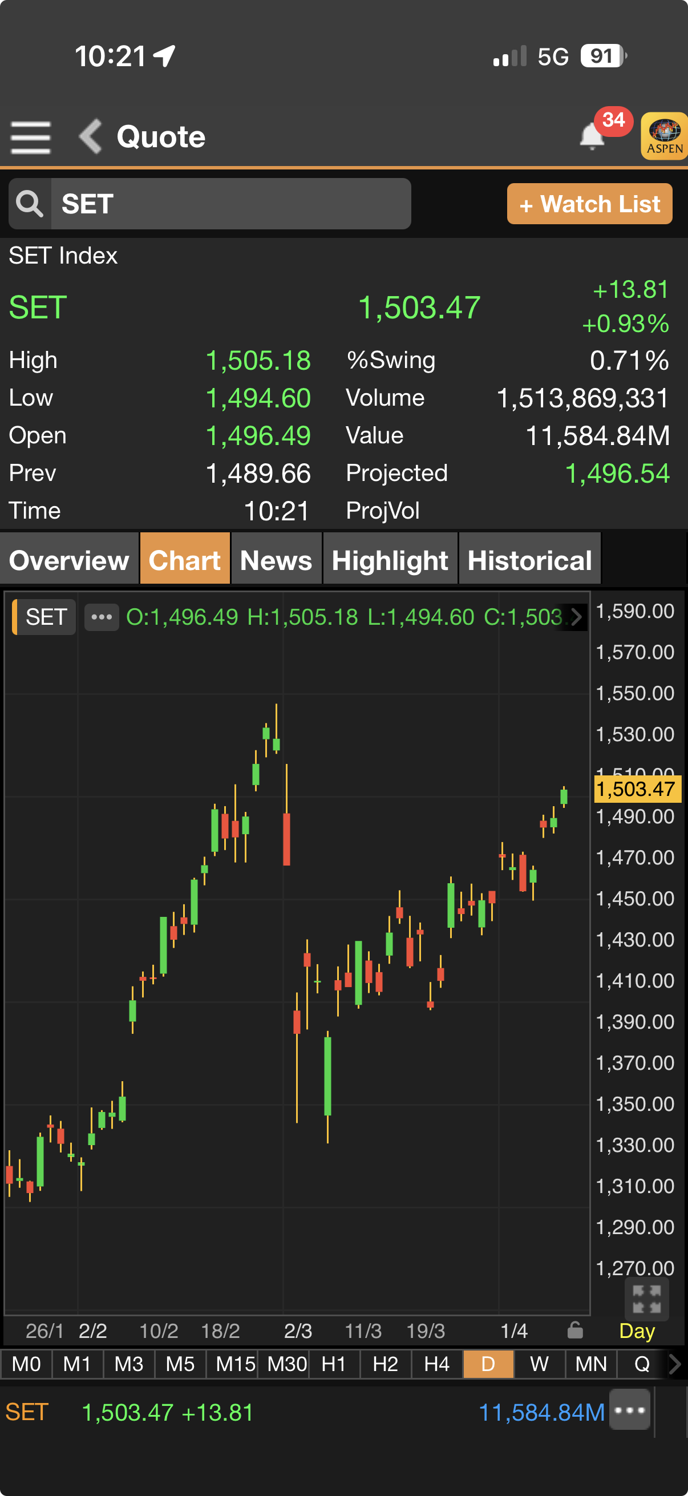
Task: Open the Historical tab
Action: coord(529,560)
